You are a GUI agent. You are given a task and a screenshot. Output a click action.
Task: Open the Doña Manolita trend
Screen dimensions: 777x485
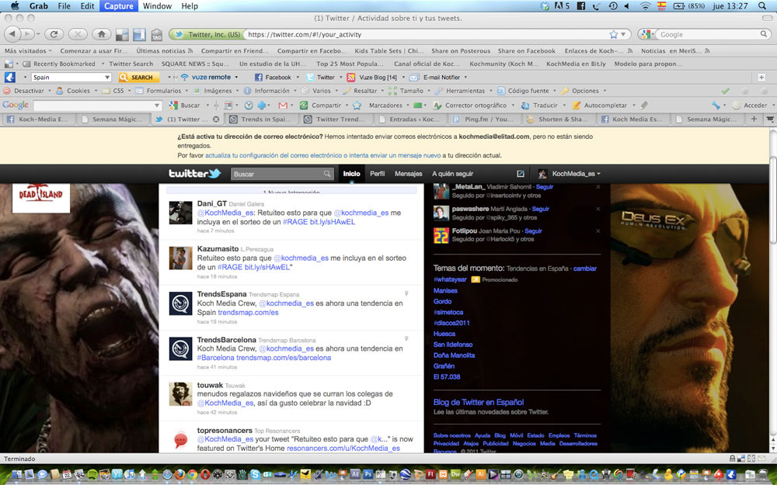click(454, 355)
